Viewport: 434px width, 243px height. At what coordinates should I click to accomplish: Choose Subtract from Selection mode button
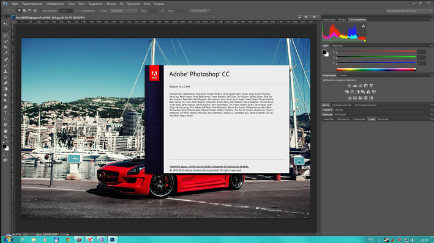[x=30, y=11]
